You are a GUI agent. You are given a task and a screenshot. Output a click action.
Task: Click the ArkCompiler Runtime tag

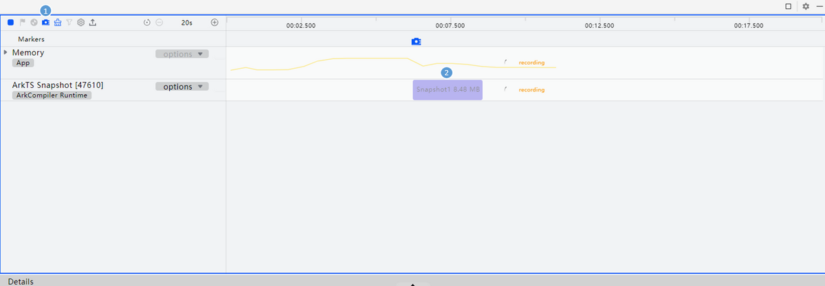(x=52, y=96)
